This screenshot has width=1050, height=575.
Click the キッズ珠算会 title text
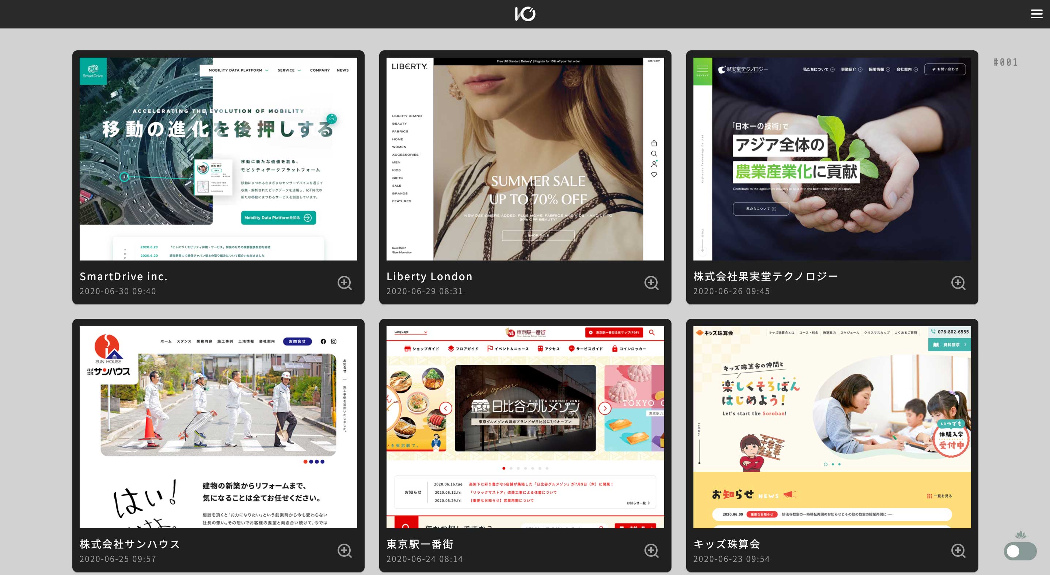click(x=726, y=544)
